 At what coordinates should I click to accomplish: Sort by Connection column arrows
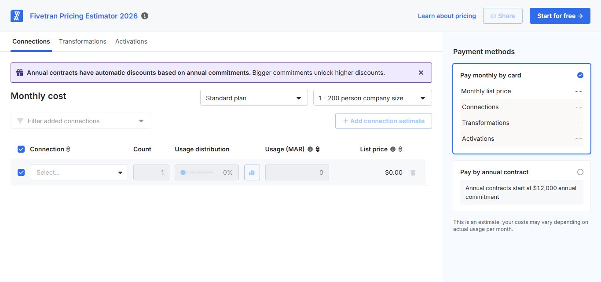click(68, 149)
